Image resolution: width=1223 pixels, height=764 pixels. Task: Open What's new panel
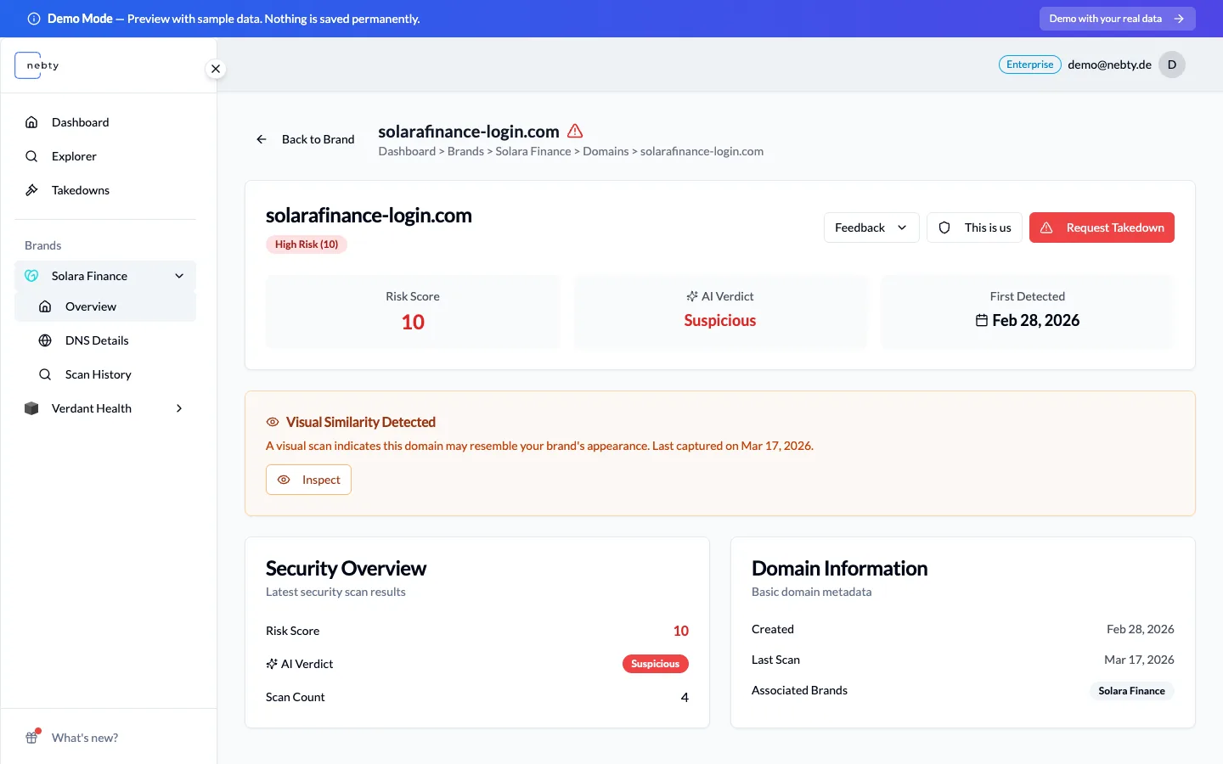pyautogui.click(x=84, y=738)
